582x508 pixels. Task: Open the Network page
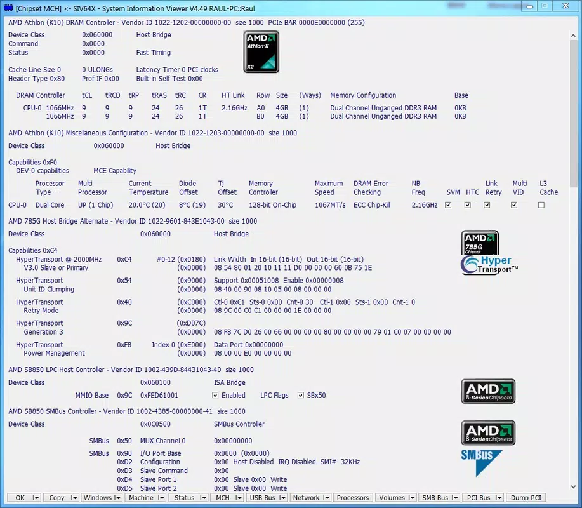306,498
